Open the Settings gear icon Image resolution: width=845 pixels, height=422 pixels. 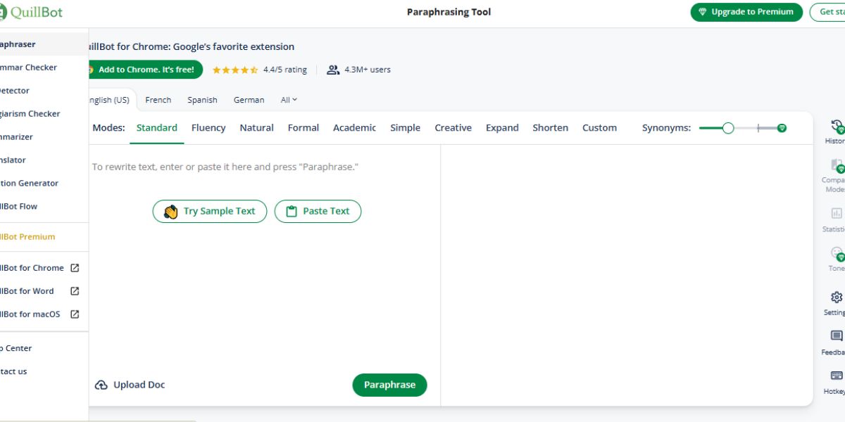coord(837,298)
